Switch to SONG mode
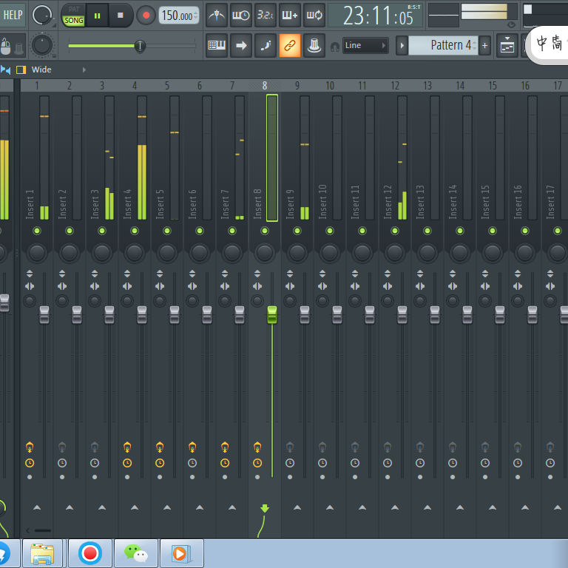The image size is (568, 568). click(74, 21)
